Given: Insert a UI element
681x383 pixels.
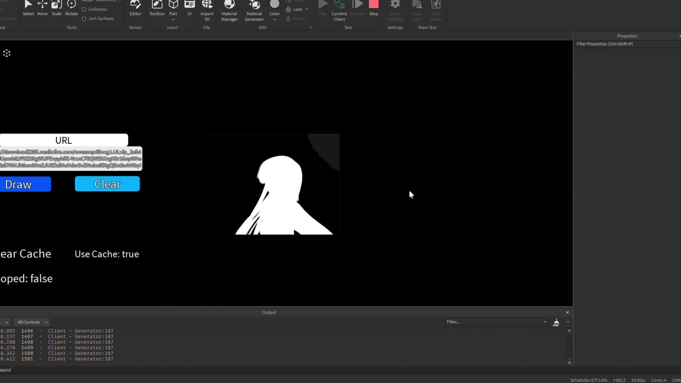Looking at the screenshot, I should point(189,9).
